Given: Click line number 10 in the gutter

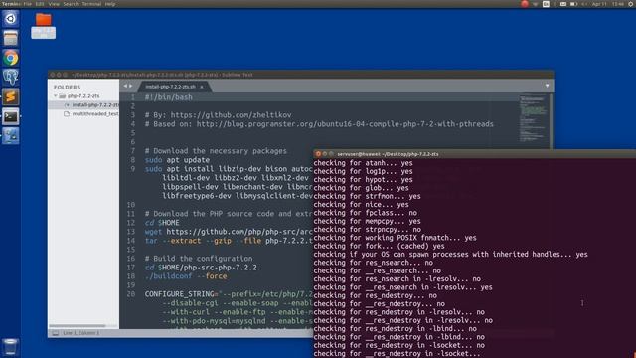Looking at the screenshot, I should coord(130,205).
